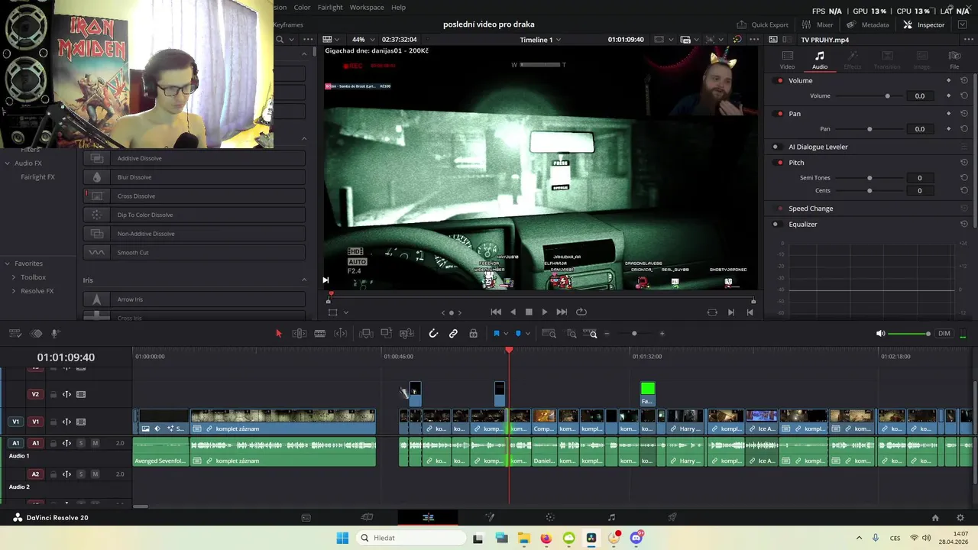The image size is (978, 550).
Task: Switch to the Cut page icon
Action: point(367,517)
